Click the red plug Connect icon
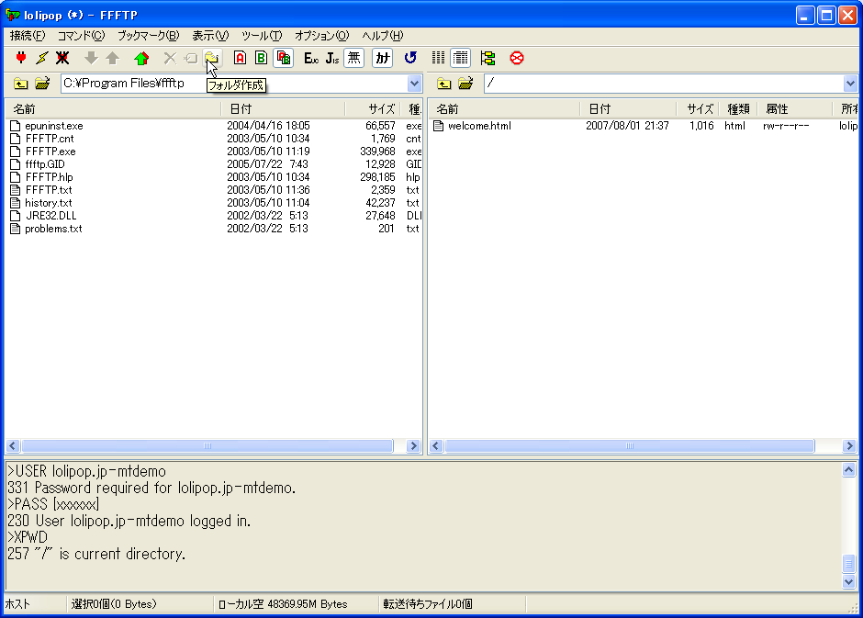Viewport: 863px width, 618px height. pyautogui.click(x=21, y=58)
